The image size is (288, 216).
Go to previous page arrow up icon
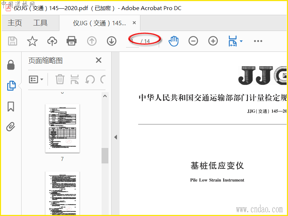(92, 41)
